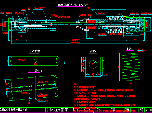
Task: Click the embedded plate detail title above the square plate
Action: coord(93,51)
